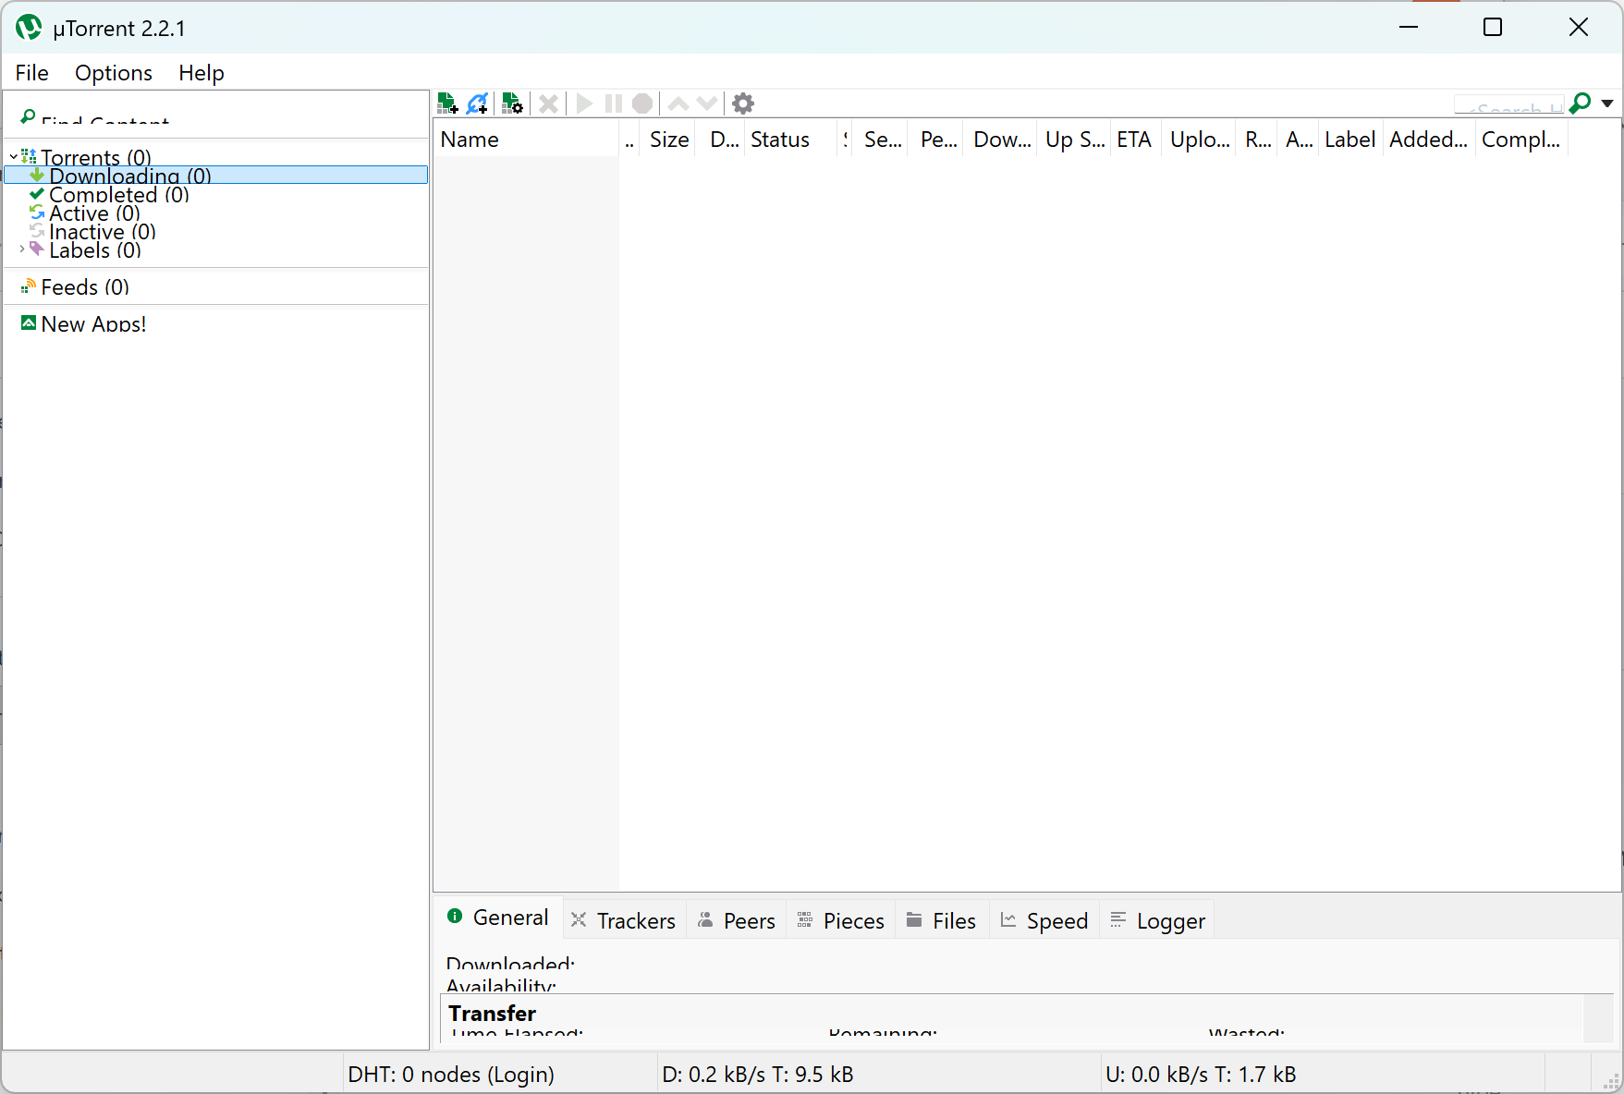Select Completed (0) category

119,194
